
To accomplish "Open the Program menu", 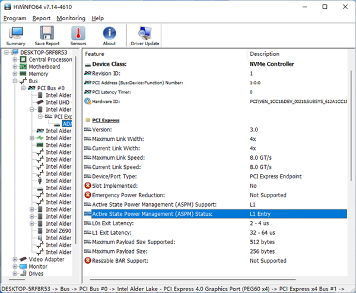I will tap(14, 18).
